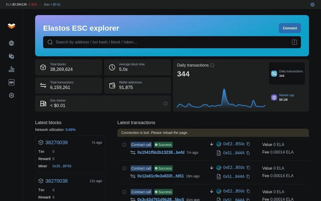Click the daily transactions line chart peak
This screenshot has width=321, height=201.
(224, 89)
